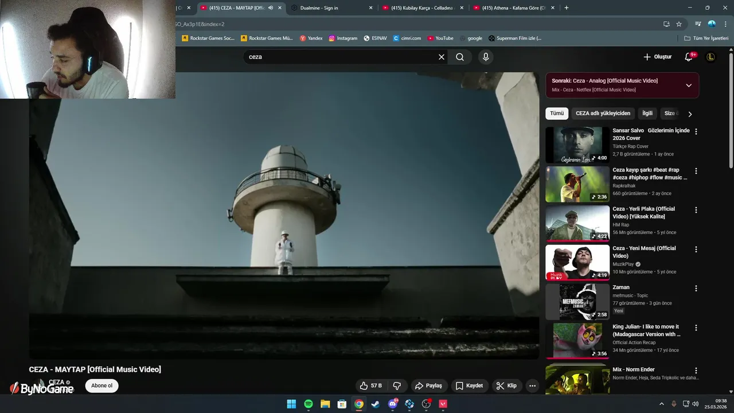Close the Dualmine tab
The height and width of the screenshot is (413, 734).
[370, 8]
